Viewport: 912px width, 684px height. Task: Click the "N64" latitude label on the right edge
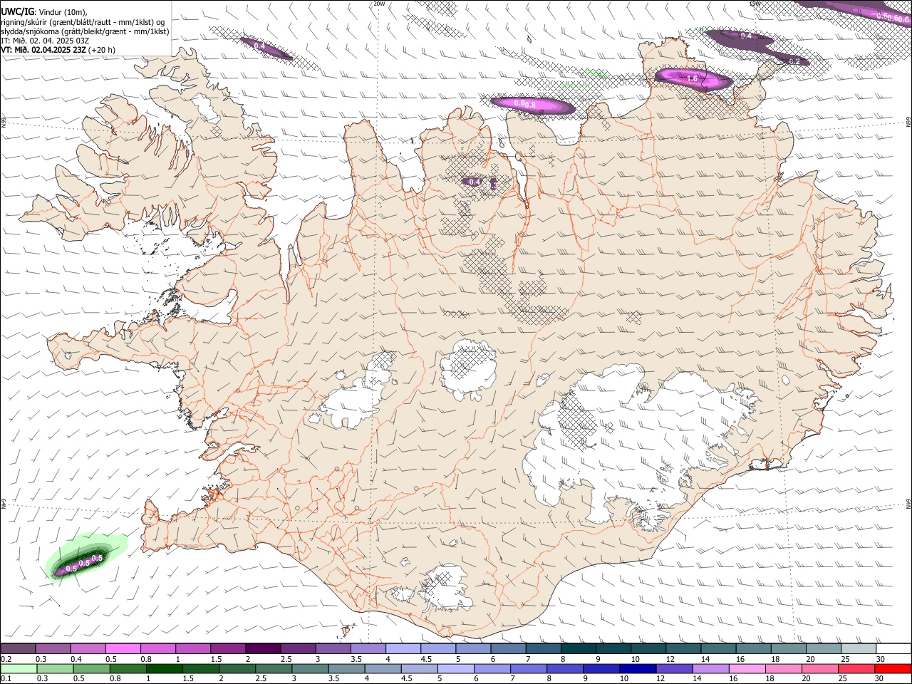click(x=908, y=503)
